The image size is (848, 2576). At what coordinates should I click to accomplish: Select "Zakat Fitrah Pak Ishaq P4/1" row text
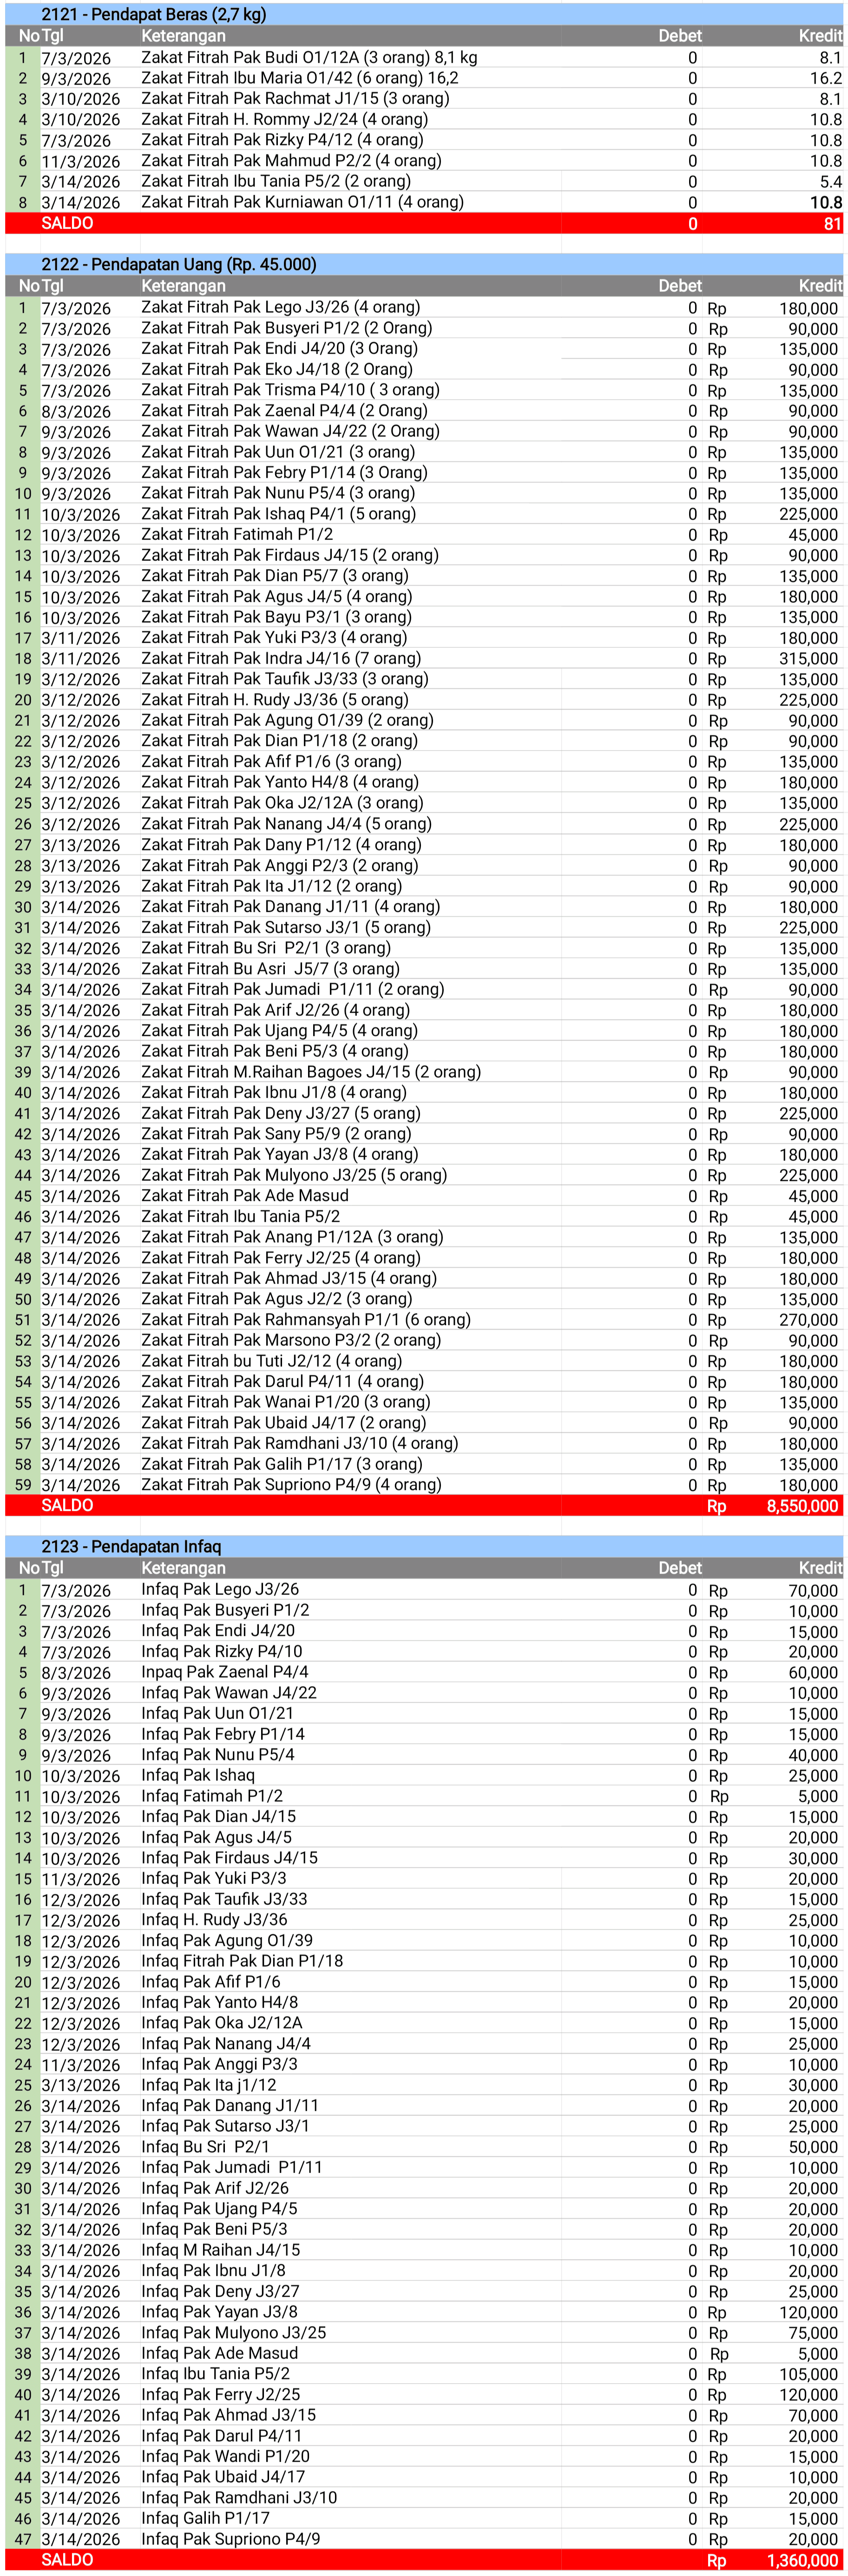click(x=278, y=514)
